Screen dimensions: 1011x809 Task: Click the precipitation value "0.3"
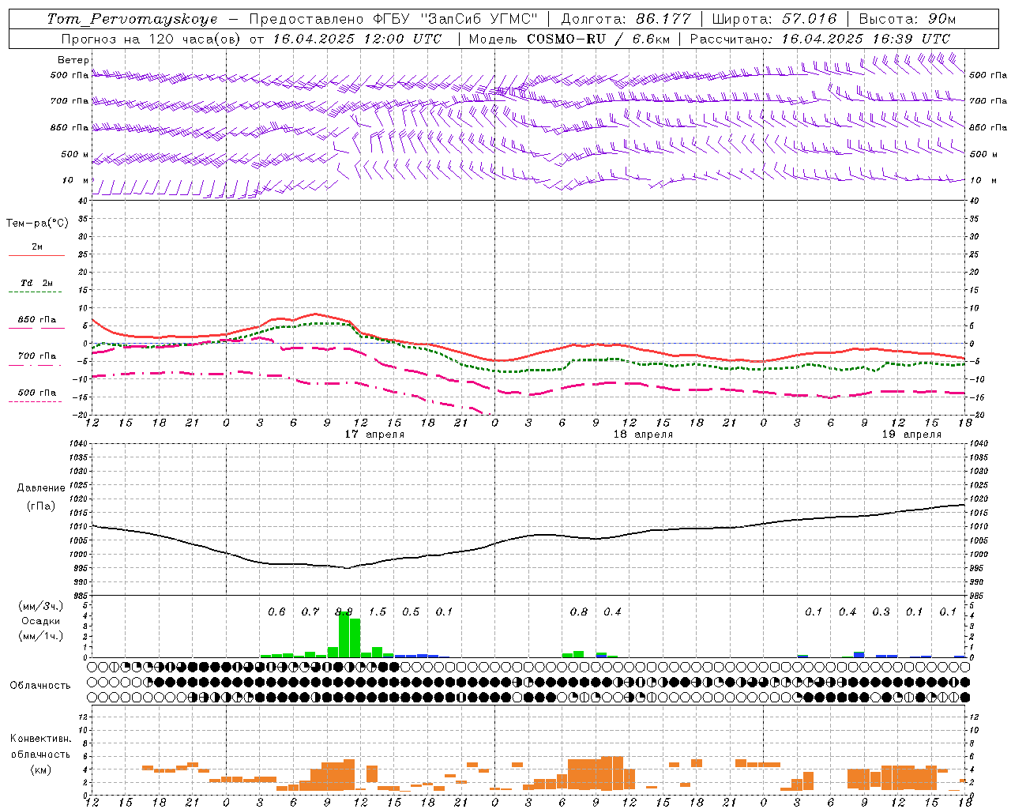tap(881, 611)
